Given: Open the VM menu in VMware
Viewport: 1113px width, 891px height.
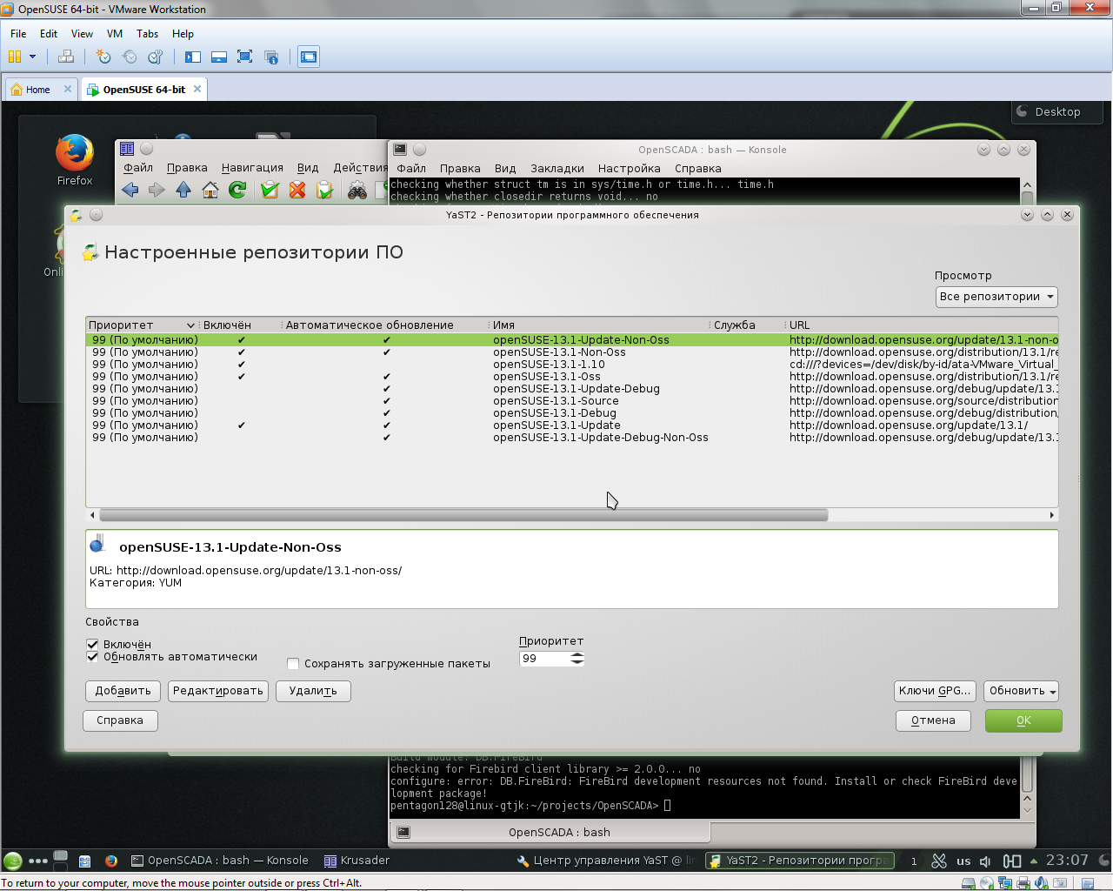Looking at the screenshot, I should click(114, 34).
